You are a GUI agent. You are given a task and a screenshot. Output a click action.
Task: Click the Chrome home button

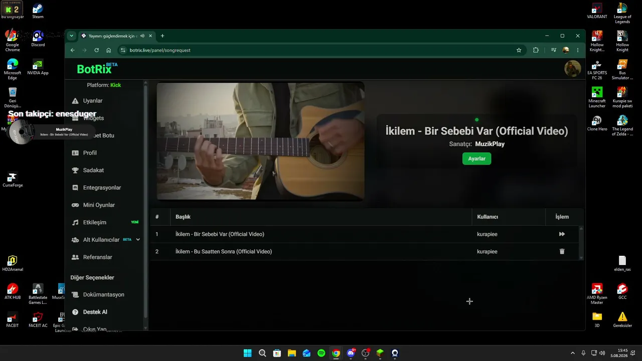coord(109,50)
